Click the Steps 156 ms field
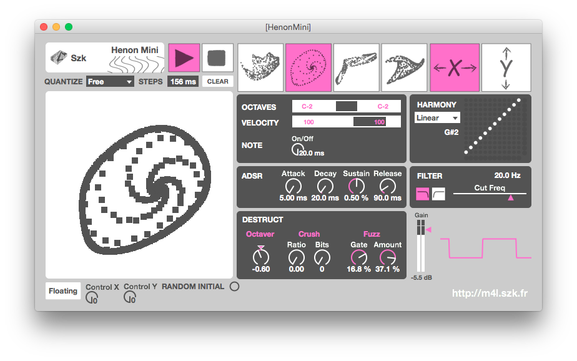Viewport: 577px width, 361px height. [183, 82]
